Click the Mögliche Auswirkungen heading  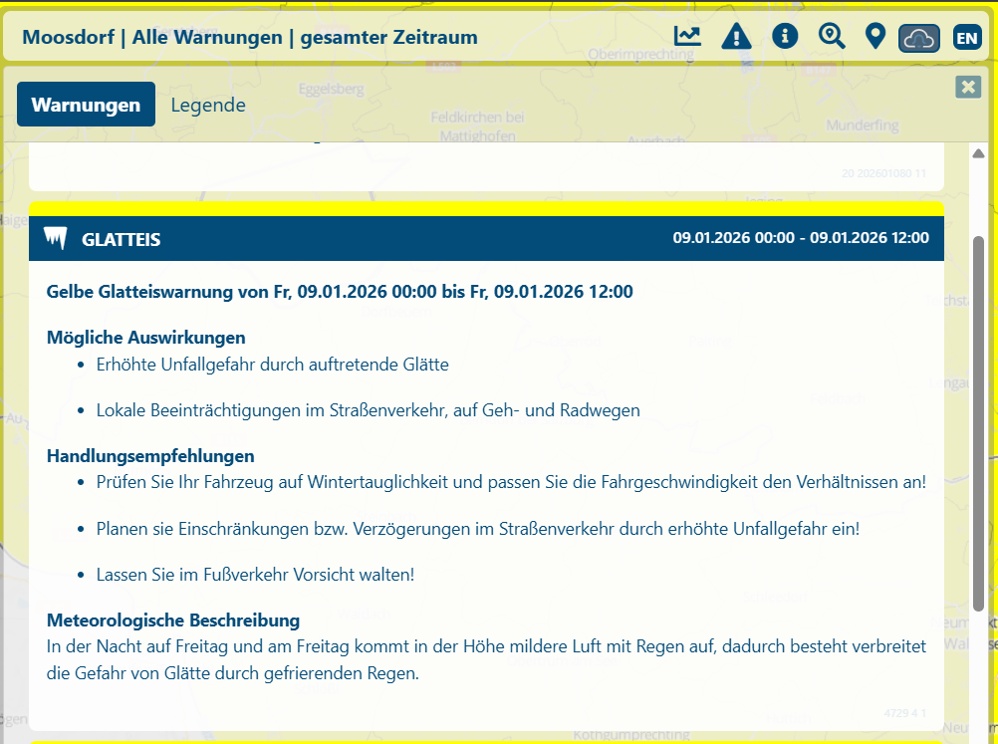tap(145, 338)
